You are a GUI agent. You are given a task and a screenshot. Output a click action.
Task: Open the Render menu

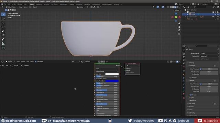tap(14, 4)
